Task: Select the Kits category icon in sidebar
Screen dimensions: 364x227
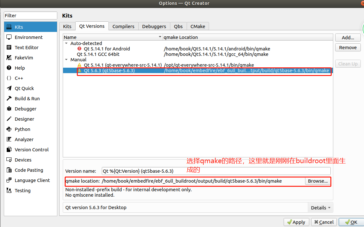Action: 9,27
